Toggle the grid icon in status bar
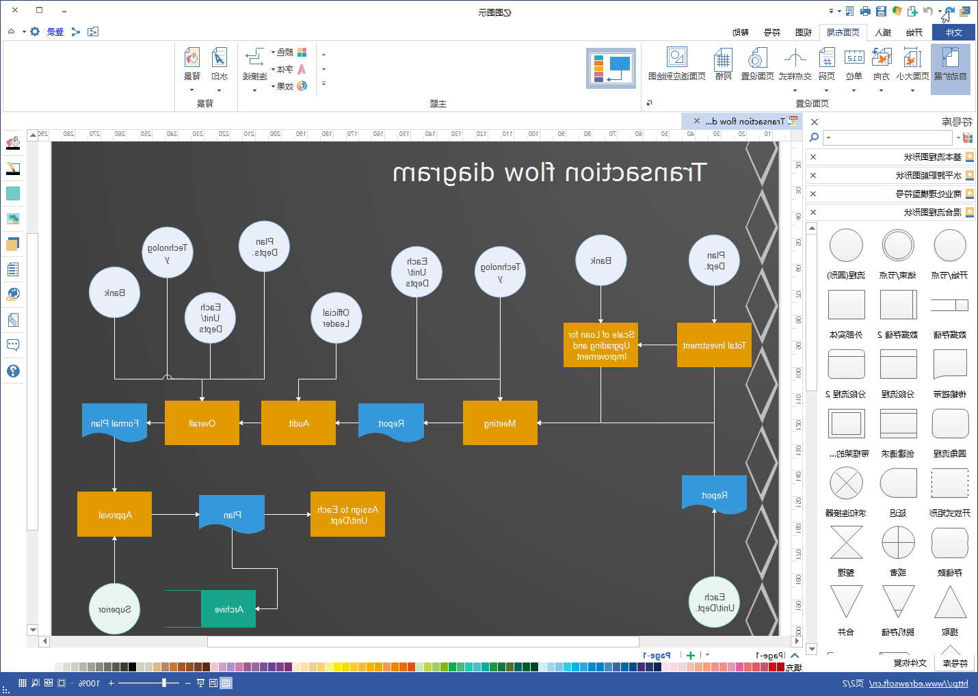This screenshot has width=978, height=696. [23, 682]
